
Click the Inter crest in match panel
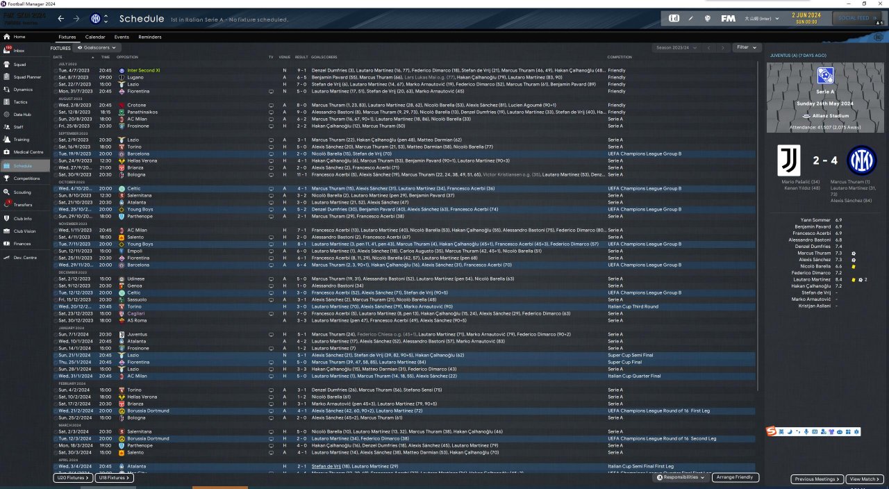pos(862,160)
